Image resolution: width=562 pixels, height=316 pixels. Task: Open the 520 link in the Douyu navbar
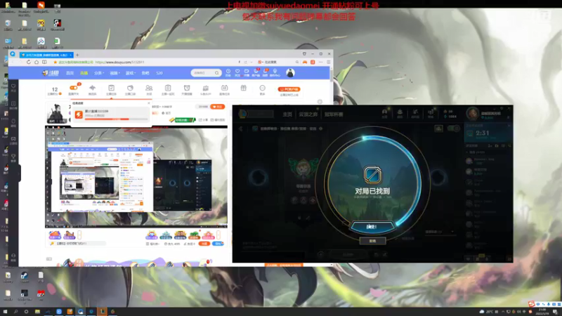coord(159,73)
